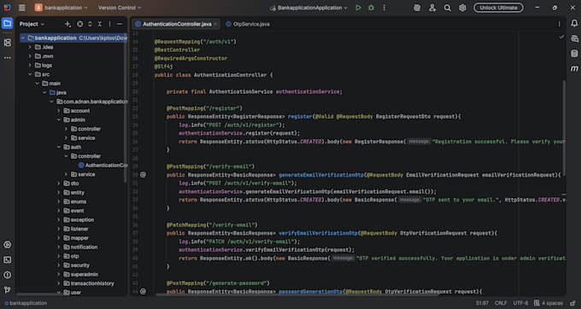The image size is (581, 309).
Task: Expand the .mvn folder
Action: coord(30,56)
